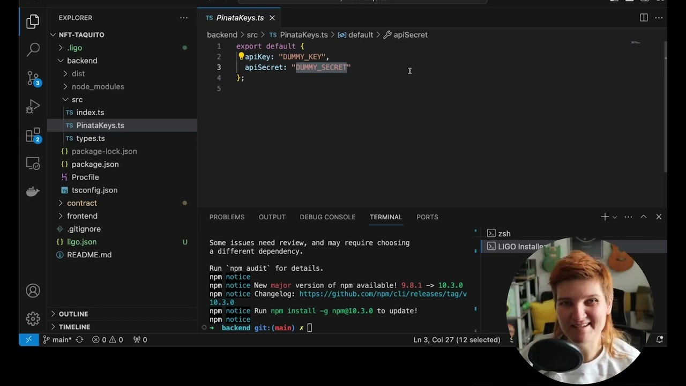Open the Search view icon
The width and height of the screenshot is (686, 386).
(x=33, y=50)
